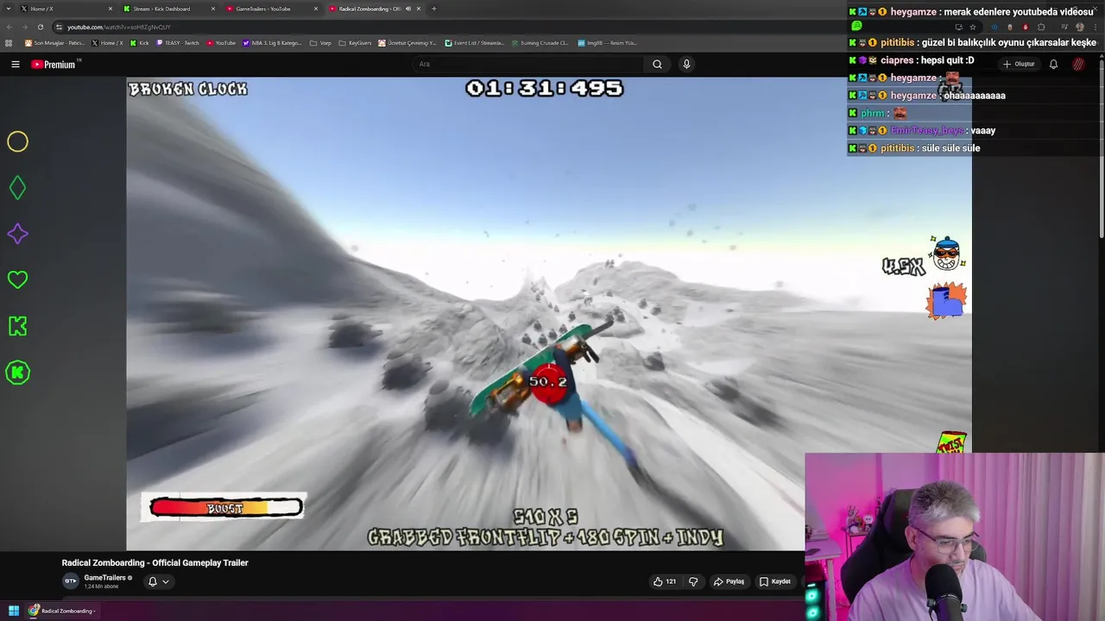Open a new browser tab

(x=433, y=9)
